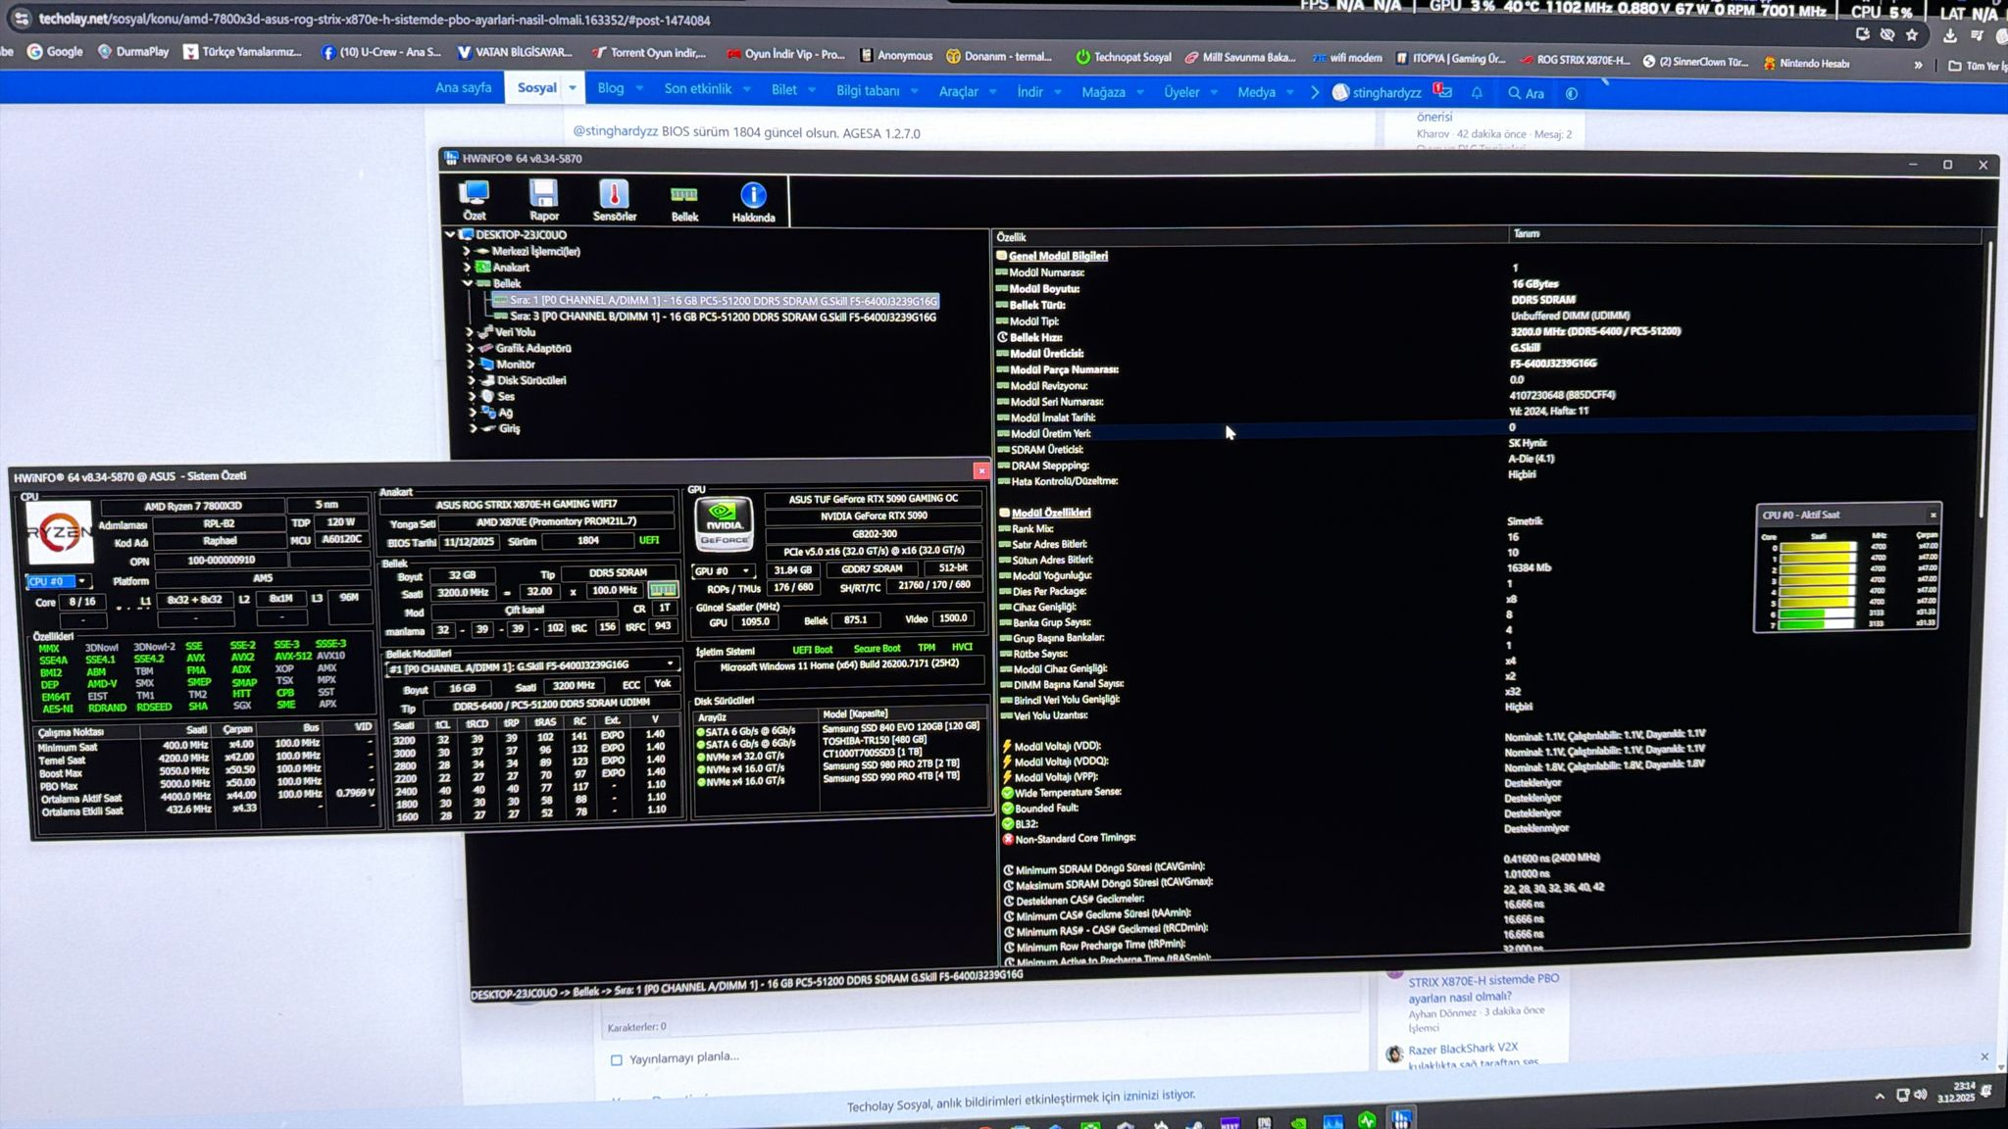
Task: Open the stinghardyzz account link
Action: tap(1377, 92)
